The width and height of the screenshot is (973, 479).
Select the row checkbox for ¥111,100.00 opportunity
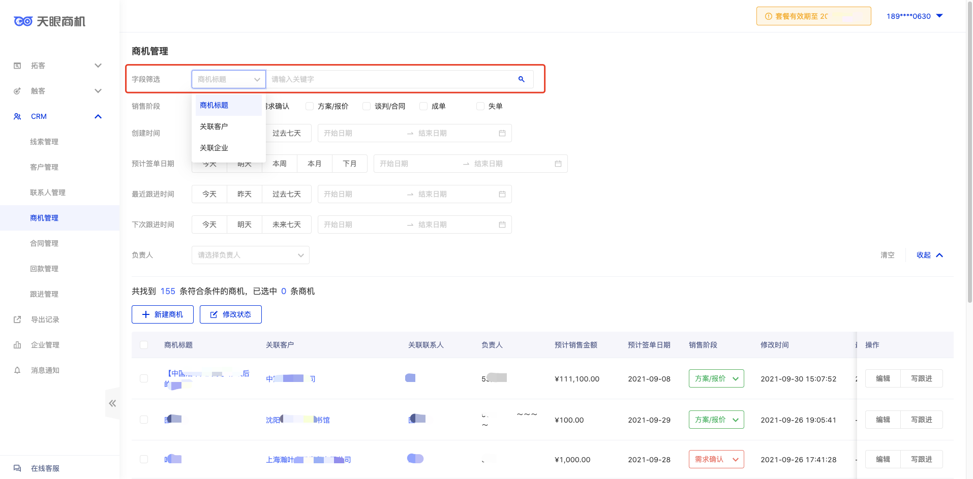point(144,378)
